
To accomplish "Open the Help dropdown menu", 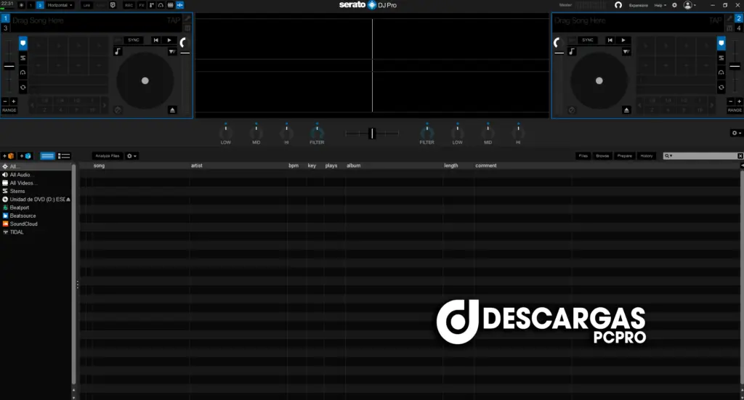I will pyautogui.click(x=660, y=5).
